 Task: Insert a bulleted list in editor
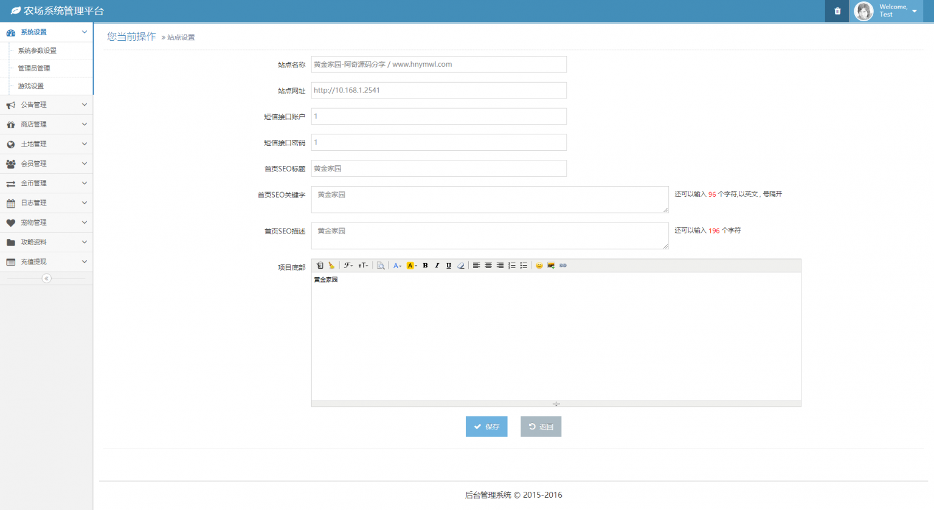coord(524,266)
